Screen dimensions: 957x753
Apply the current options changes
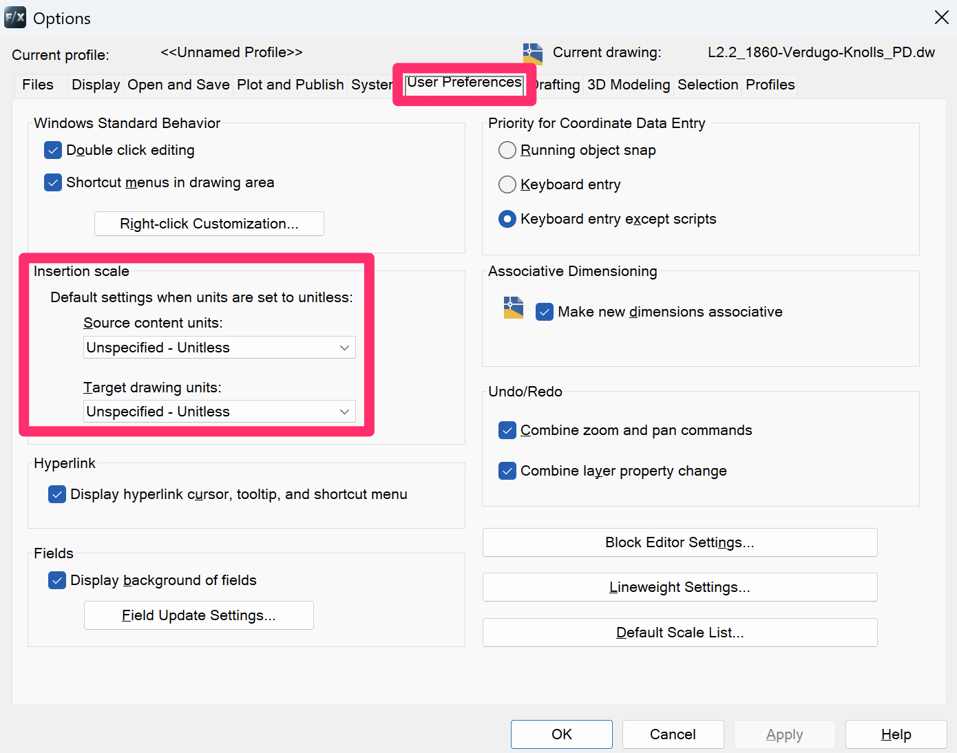click(784, 734)
